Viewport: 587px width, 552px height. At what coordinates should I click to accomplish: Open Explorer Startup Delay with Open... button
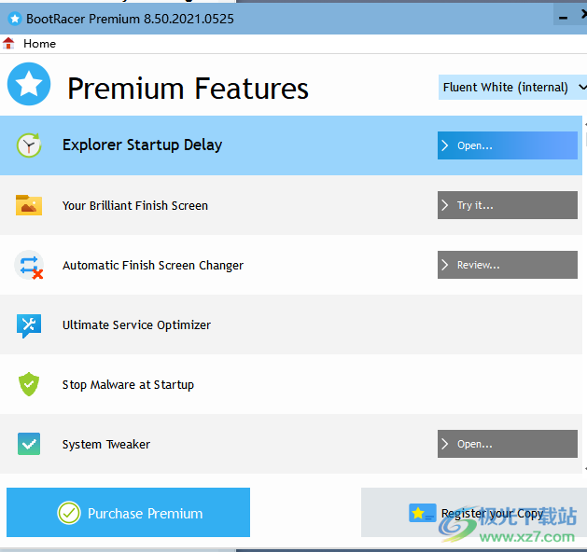(508, 145)
